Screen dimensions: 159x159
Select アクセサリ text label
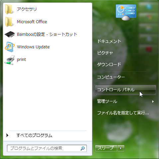tap(27, 9)
